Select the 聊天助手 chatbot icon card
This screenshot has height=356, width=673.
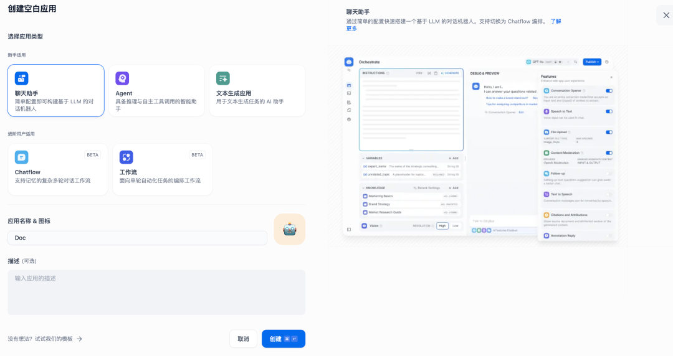point(56,90)
